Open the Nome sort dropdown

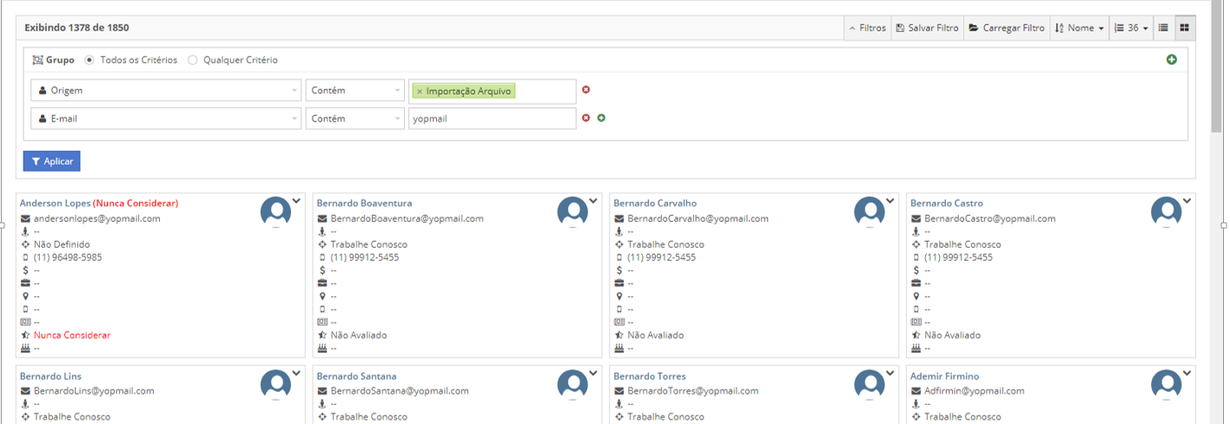1079,28
